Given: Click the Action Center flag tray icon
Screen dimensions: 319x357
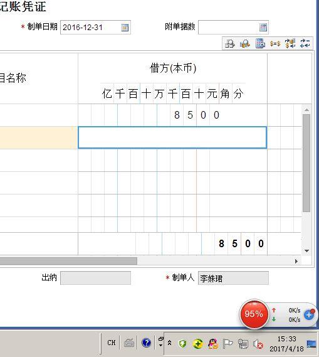Looking at the screenshot, I should pyautogui.click(x=227, y=344).
